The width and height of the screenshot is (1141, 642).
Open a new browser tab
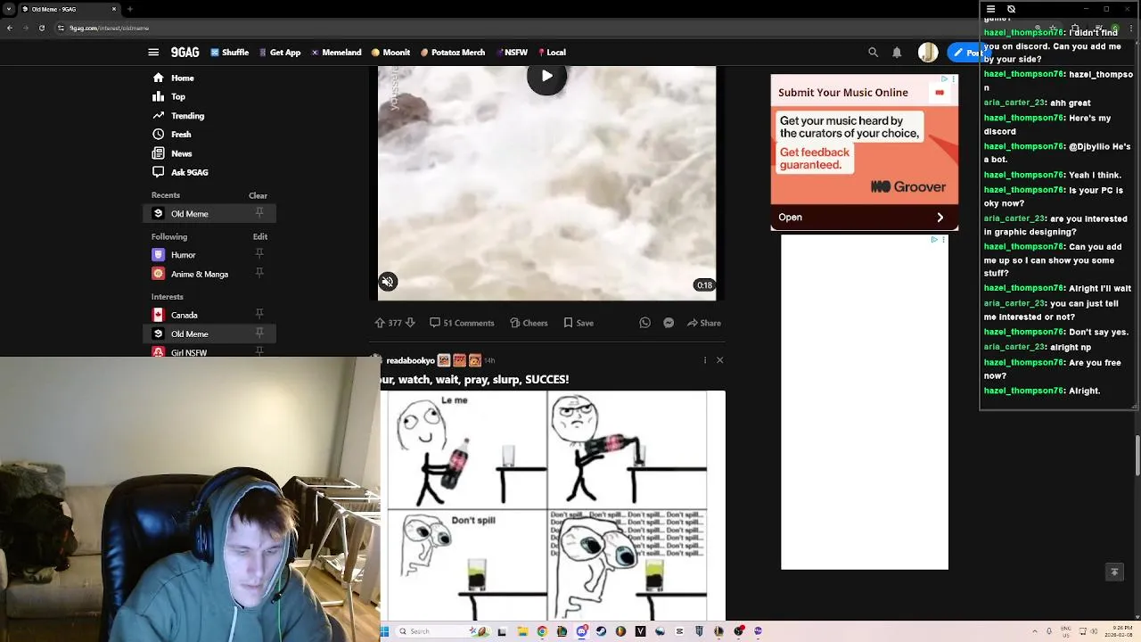130,9
